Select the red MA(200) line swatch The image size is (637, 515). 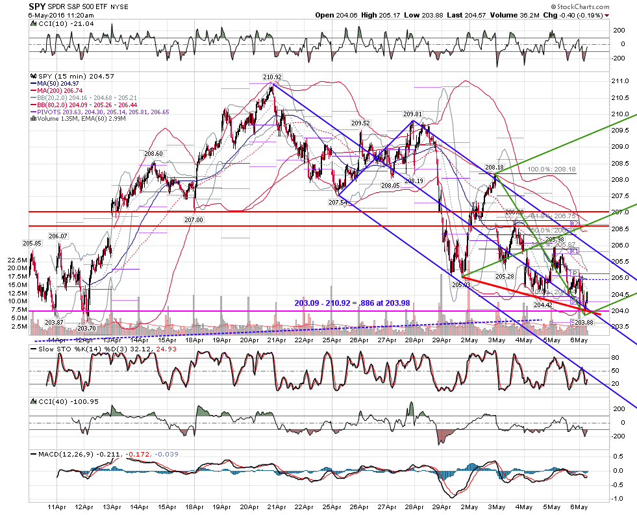click(x=34, y=90)
